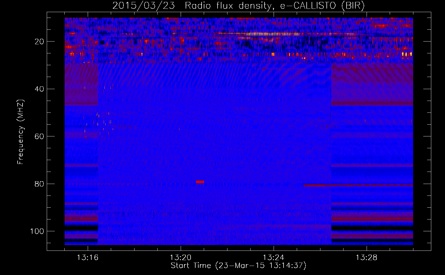Click the '40' frequency tick label
The height and width of the screenshot is (275, 445).
pos(39,89)
